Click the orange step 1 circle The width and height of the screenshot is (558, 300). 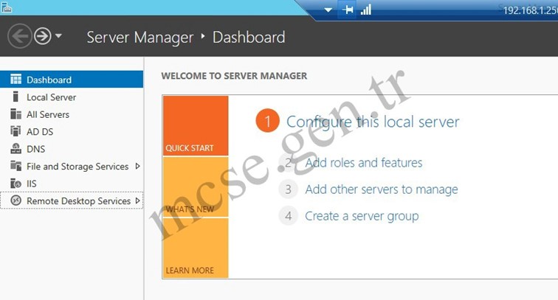click(267, 121)
